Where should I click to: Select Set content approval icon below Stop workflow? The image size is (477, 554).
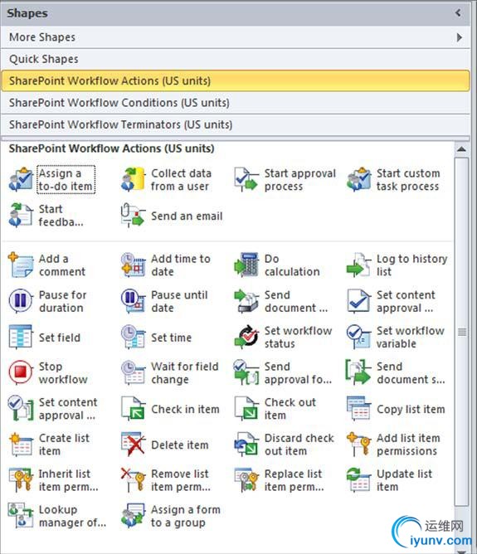[x=21, y=408]
